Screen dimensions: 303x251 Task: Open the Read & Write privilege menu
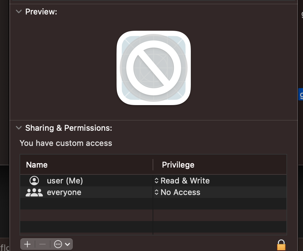pyautogui.click(x=185, y=181)
